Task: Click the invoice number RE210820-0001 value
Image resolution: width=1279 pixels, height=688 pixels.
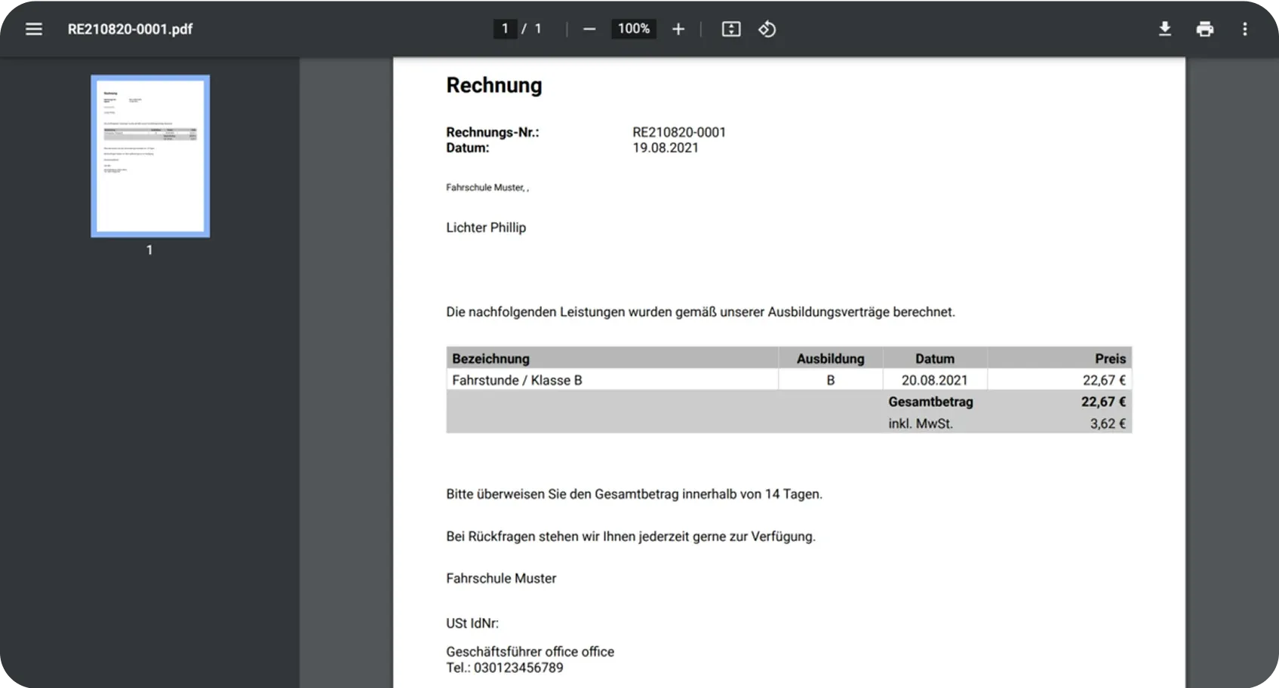Action: (x=678, y=133)
